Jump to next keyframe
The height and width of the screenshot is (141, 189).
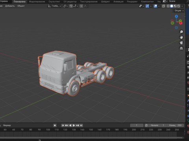[x=78, y=125]
